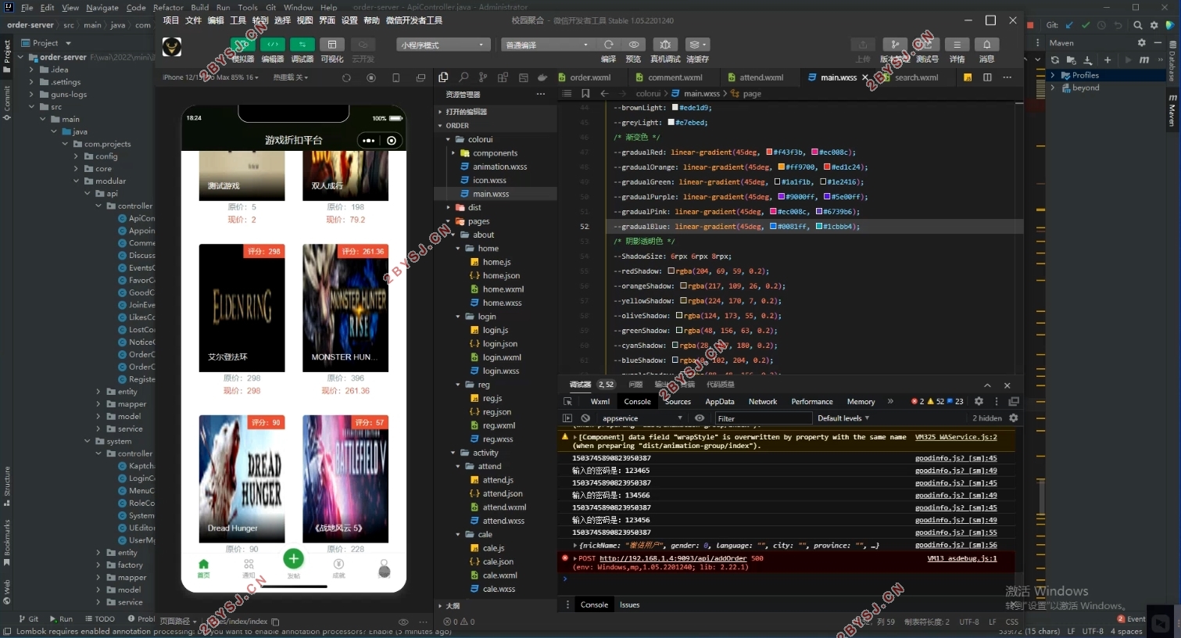Detach the simulator window icon

click(x=421, y=77)
